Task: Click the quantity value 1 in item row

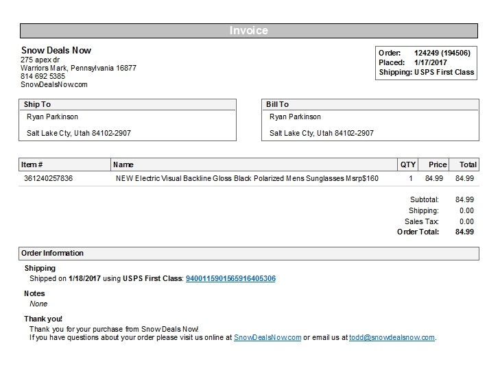Action: coord(411,178)
